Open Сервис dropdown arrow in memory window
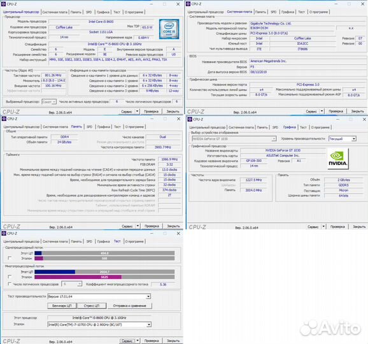The width and height of the screenshot is (368, 344). coord(138,226)
